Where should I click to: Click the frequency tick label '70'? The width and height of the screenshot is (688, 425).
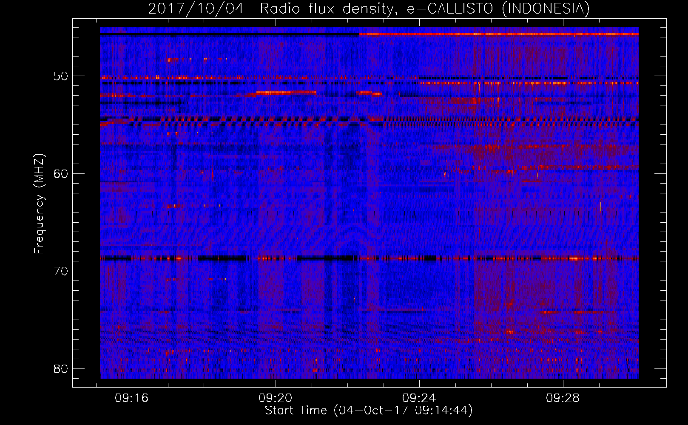61,271
